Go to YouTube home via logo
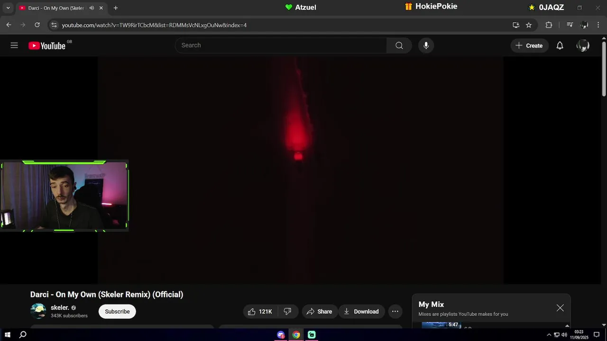 tap(47, 45)
